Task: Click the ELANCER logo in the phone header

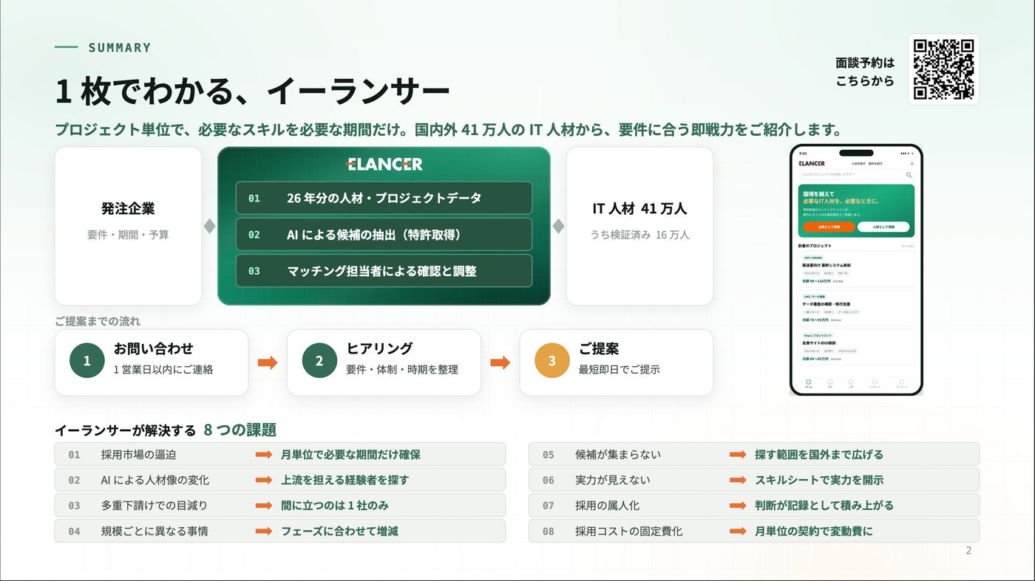Action: click(812, 163)
